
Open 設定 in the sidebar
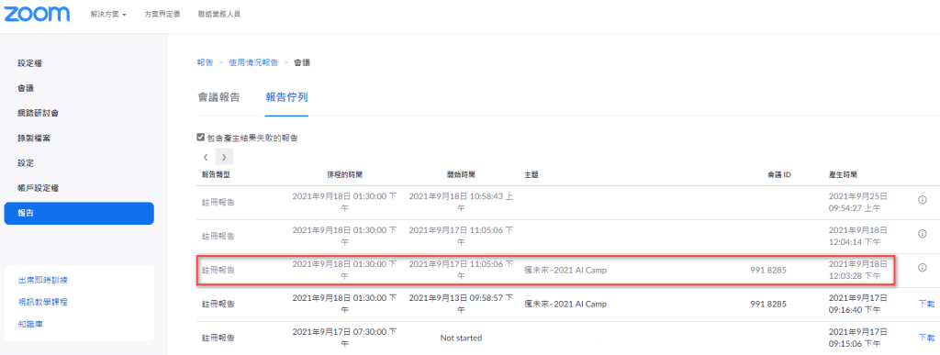26,163
